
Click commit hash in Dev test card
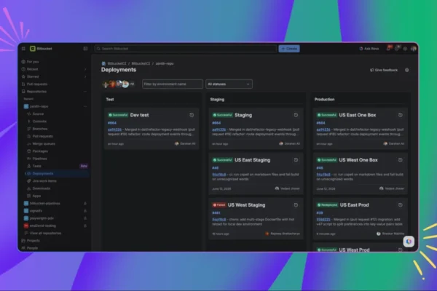point(115,129)
